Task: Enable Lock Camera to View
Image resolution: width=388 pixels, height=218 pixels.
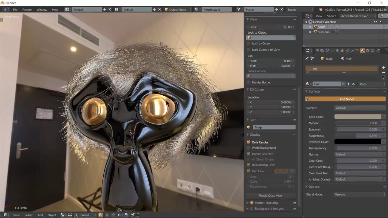Action: click(249, 49)
